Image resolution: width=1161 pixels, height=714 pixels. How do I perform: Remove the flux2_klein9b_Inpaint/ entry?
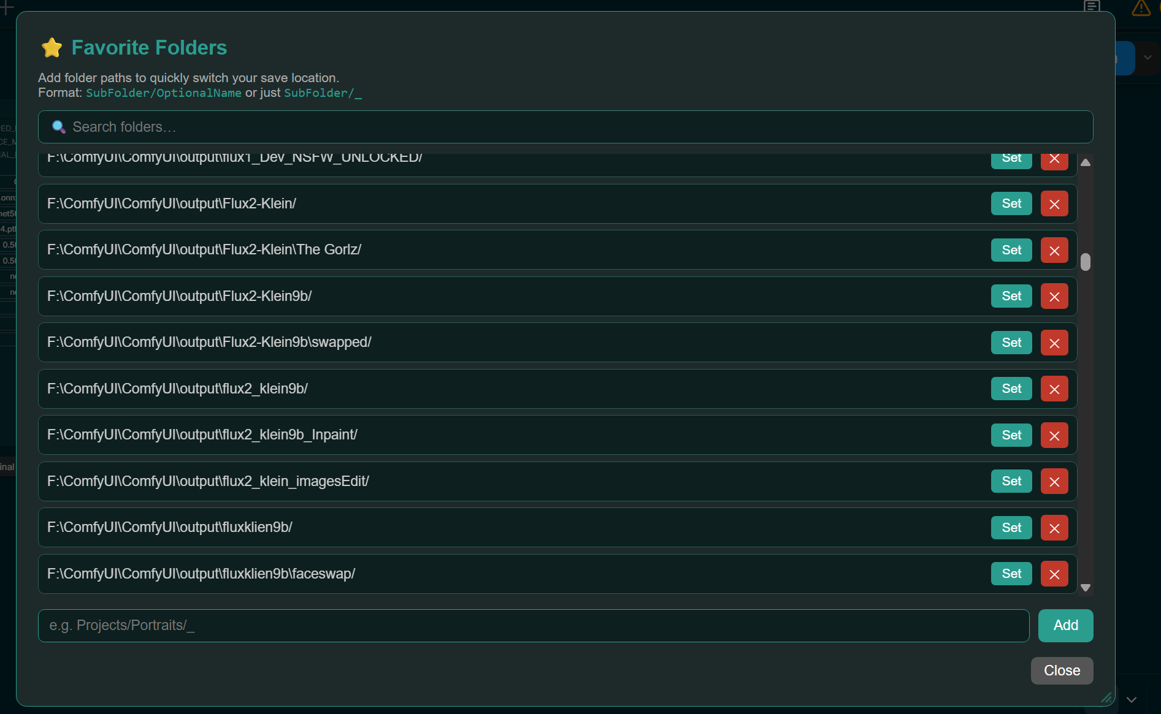1054,435
